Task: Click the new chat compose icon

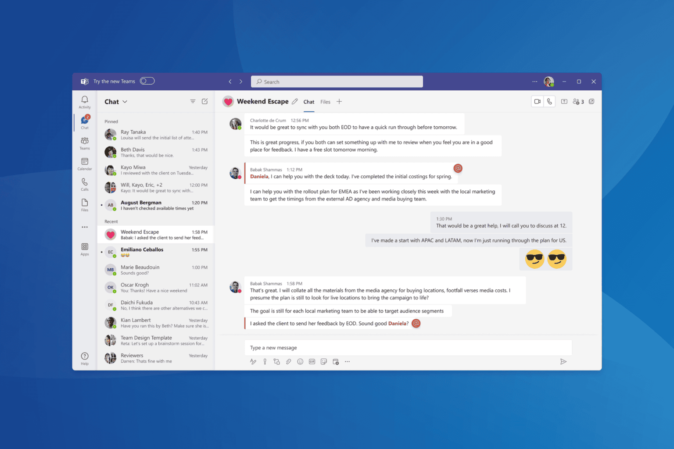Action: pyautogui.click(x=204, y=101)
